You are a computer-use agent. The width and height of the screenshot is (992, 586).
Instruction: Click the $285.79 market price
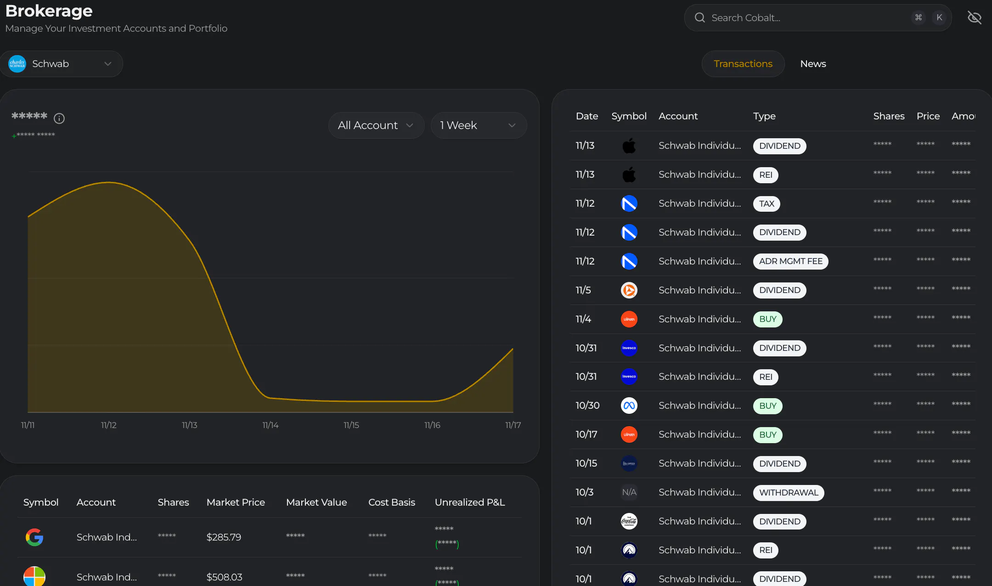224,537
